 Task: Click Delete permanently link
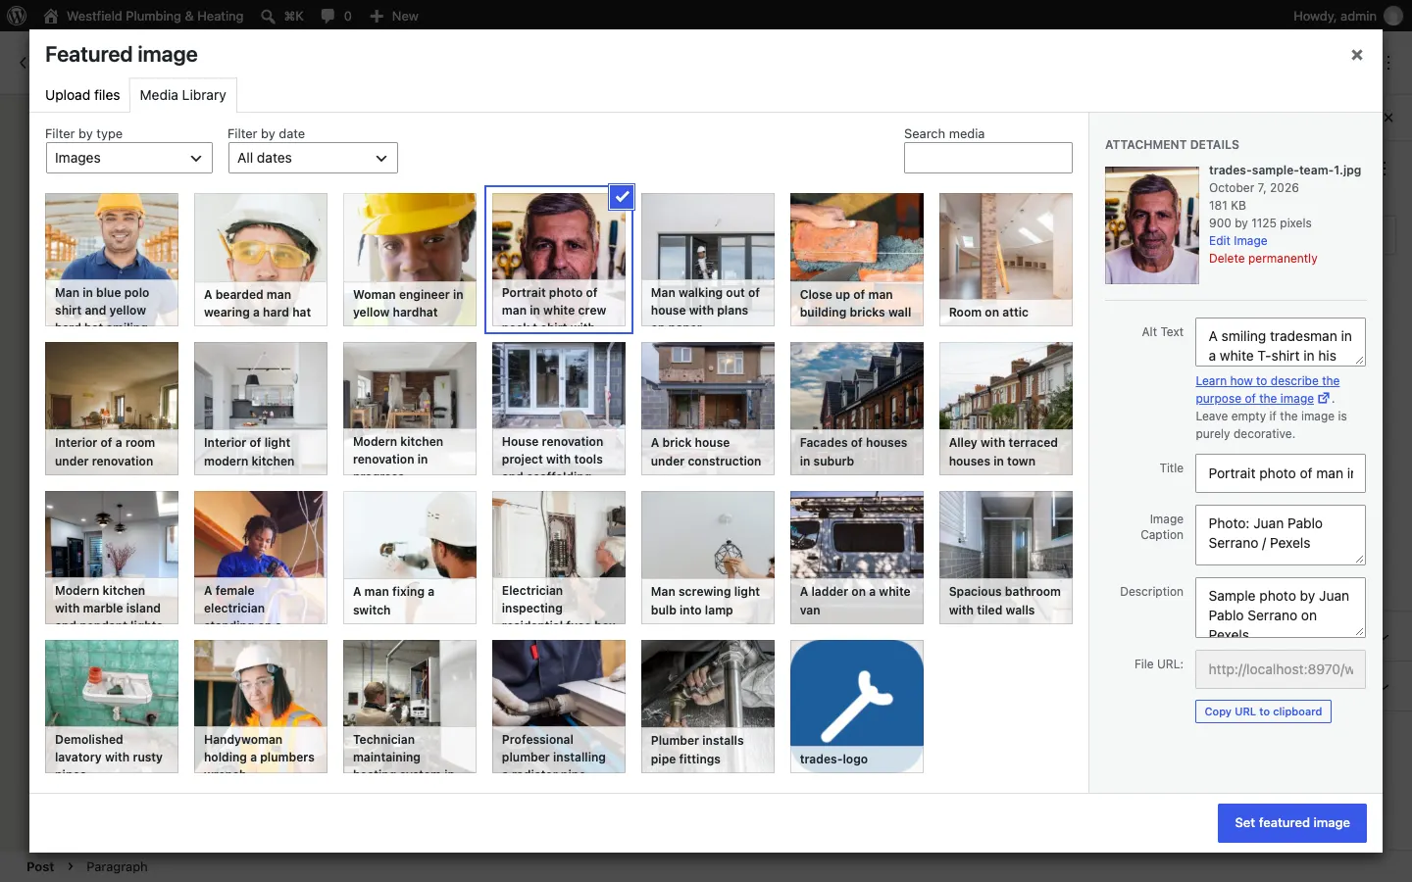click(x=1263, y=259)
